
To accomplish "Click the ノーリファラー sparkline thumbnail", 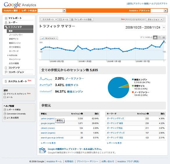I will pyautogui.click(x=46, y=79).
